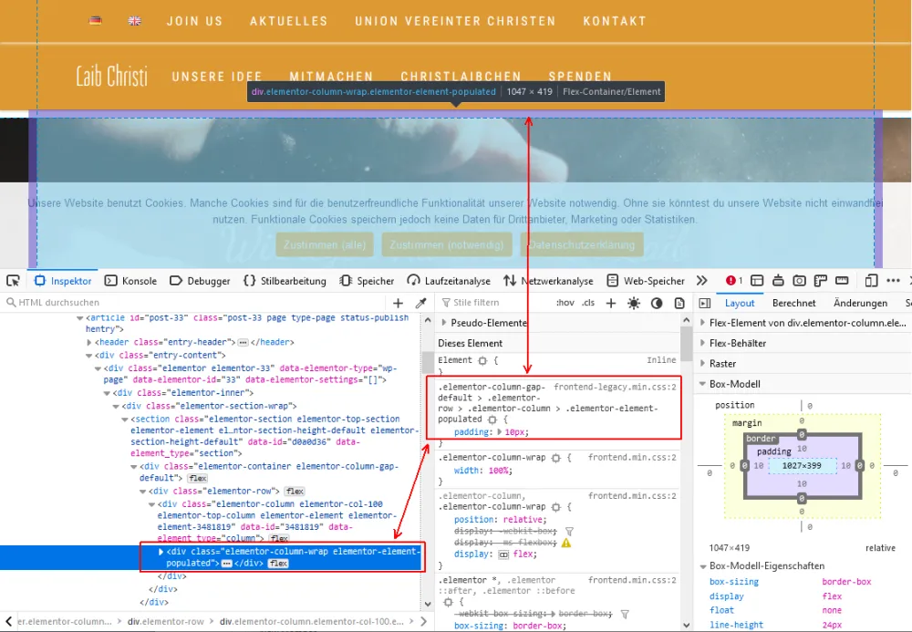The width and height of the screenshot is (912, 632).
Task: Open the DevTools overflow menu (three dots)
Action: [x=894, y=281]
